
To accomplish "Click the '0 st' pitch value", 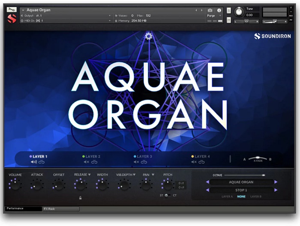I will pyautogui.click(x=181, y=183).
